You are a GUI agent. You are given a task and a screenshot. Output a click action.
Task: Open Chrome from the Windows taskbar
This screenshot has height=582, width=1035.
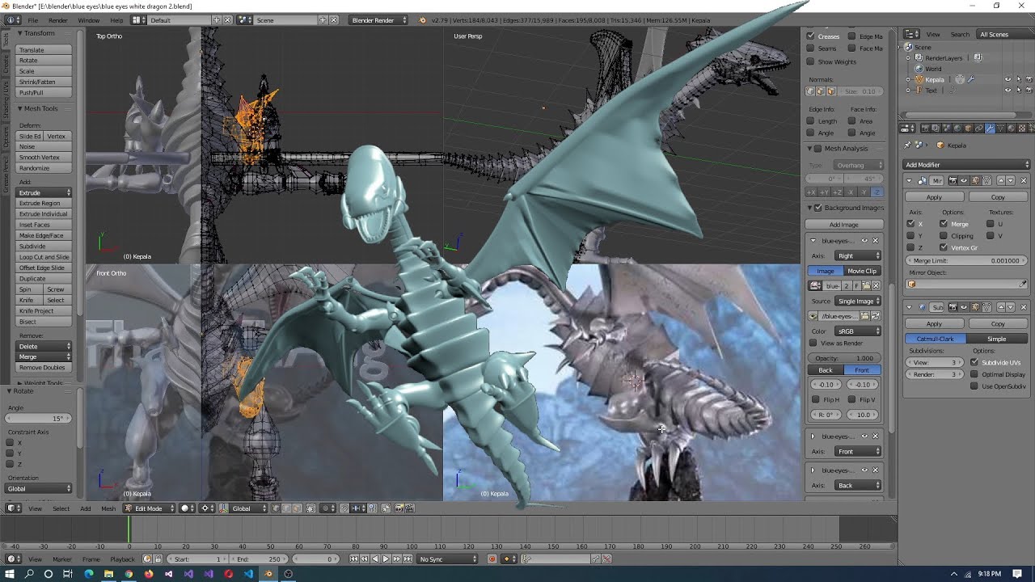click(129, 574)
